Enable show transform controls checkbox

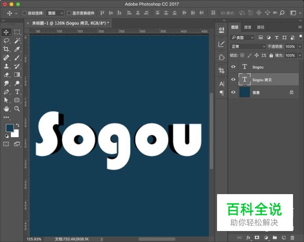point(69,13)
